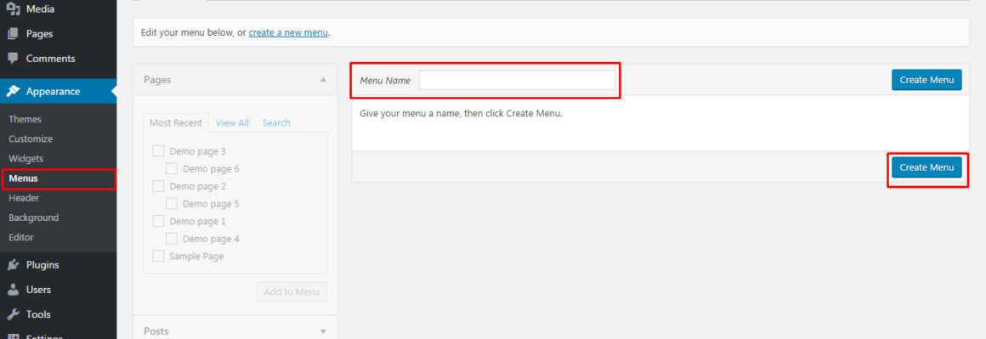Open Comments via its speech bubble icon

[13, 59]
